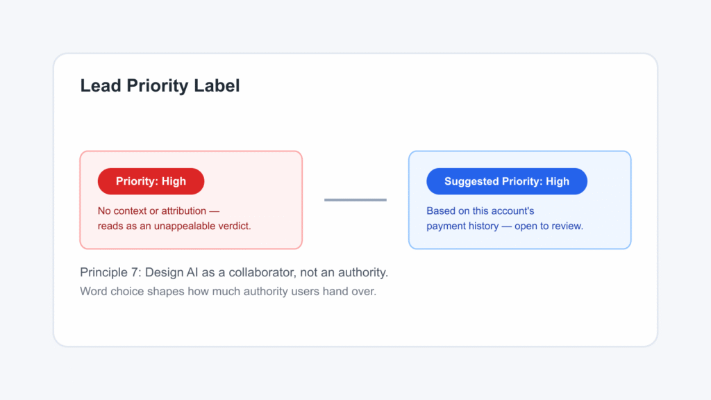Click the "open to review" phrase
711x400 pixels.
tap(549, 226)
